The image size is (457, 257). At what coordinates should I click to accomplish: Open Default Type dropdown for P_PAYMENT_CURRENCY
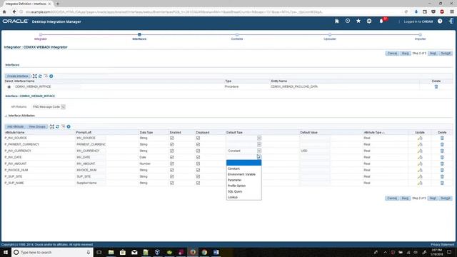[244, 144]
